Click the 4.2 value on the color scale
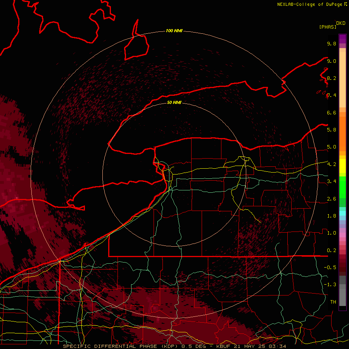Viewport: 349px width, 349px height. tap(332, 164)
